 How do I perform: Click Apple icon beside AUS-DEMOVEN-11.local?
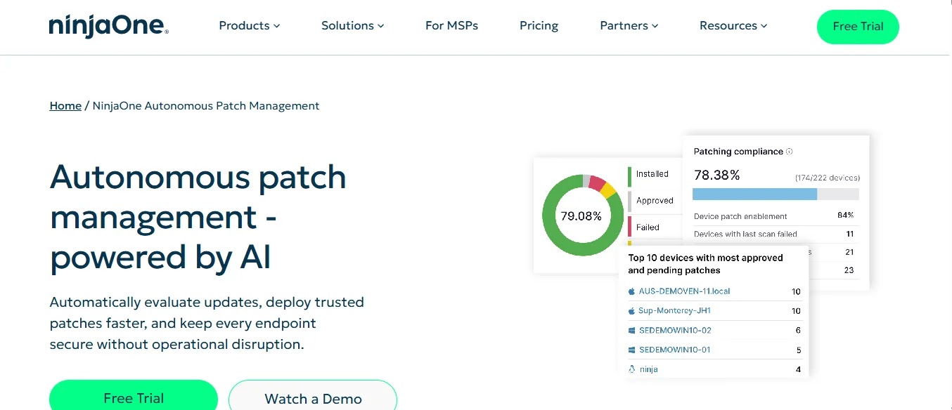631,291
